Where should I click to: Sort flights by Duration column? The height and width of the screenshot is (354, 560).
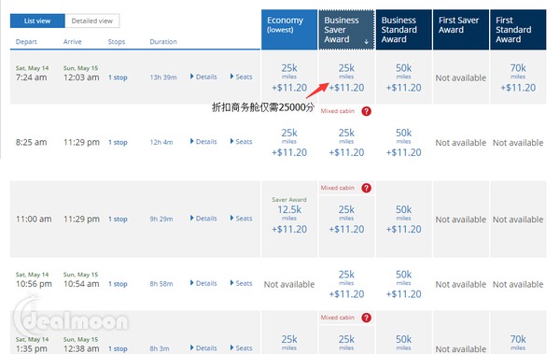(x=163, y=41)
